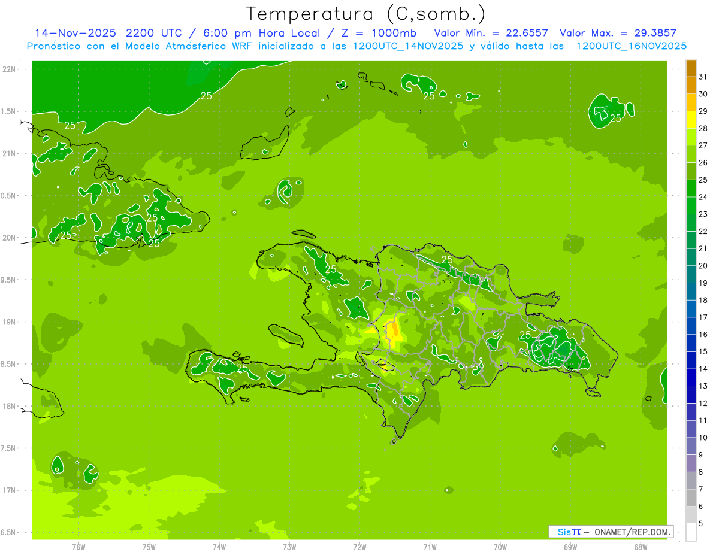This screenshot has width=719, height=555.
Task: Click the colorbar label "12"
Action: (703, 403)
